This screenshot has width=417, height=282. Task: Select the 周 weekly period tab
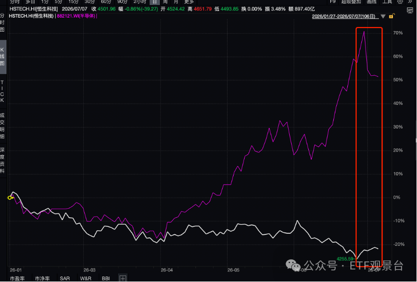165,2
